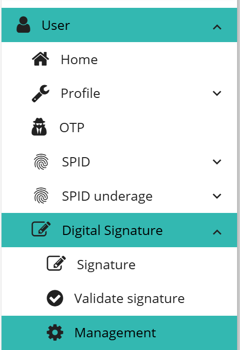Image resolution: width=240 pixels, height=350 pixels.
Task: Click the SPID underage fingerprint icon
Action: click(41, 196)
